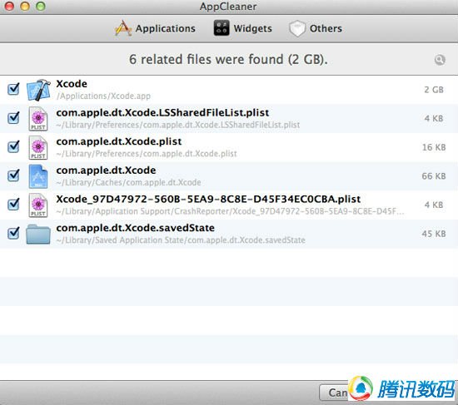458x405 pixels.
Task: Select com.apple.dt.Xcode.LSSharedFileList.plist file name
Action: pos(162,112)
